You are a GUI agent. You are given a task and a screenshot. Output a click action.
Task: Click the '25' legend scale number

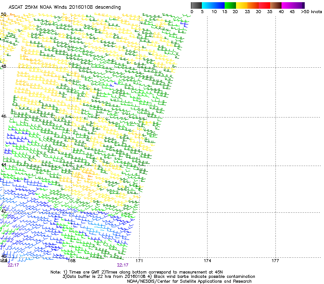coord(247,12)
